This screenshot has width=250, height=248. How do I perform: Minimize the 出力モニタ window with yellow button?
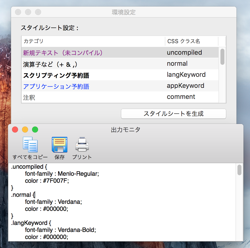coord(25,130)
